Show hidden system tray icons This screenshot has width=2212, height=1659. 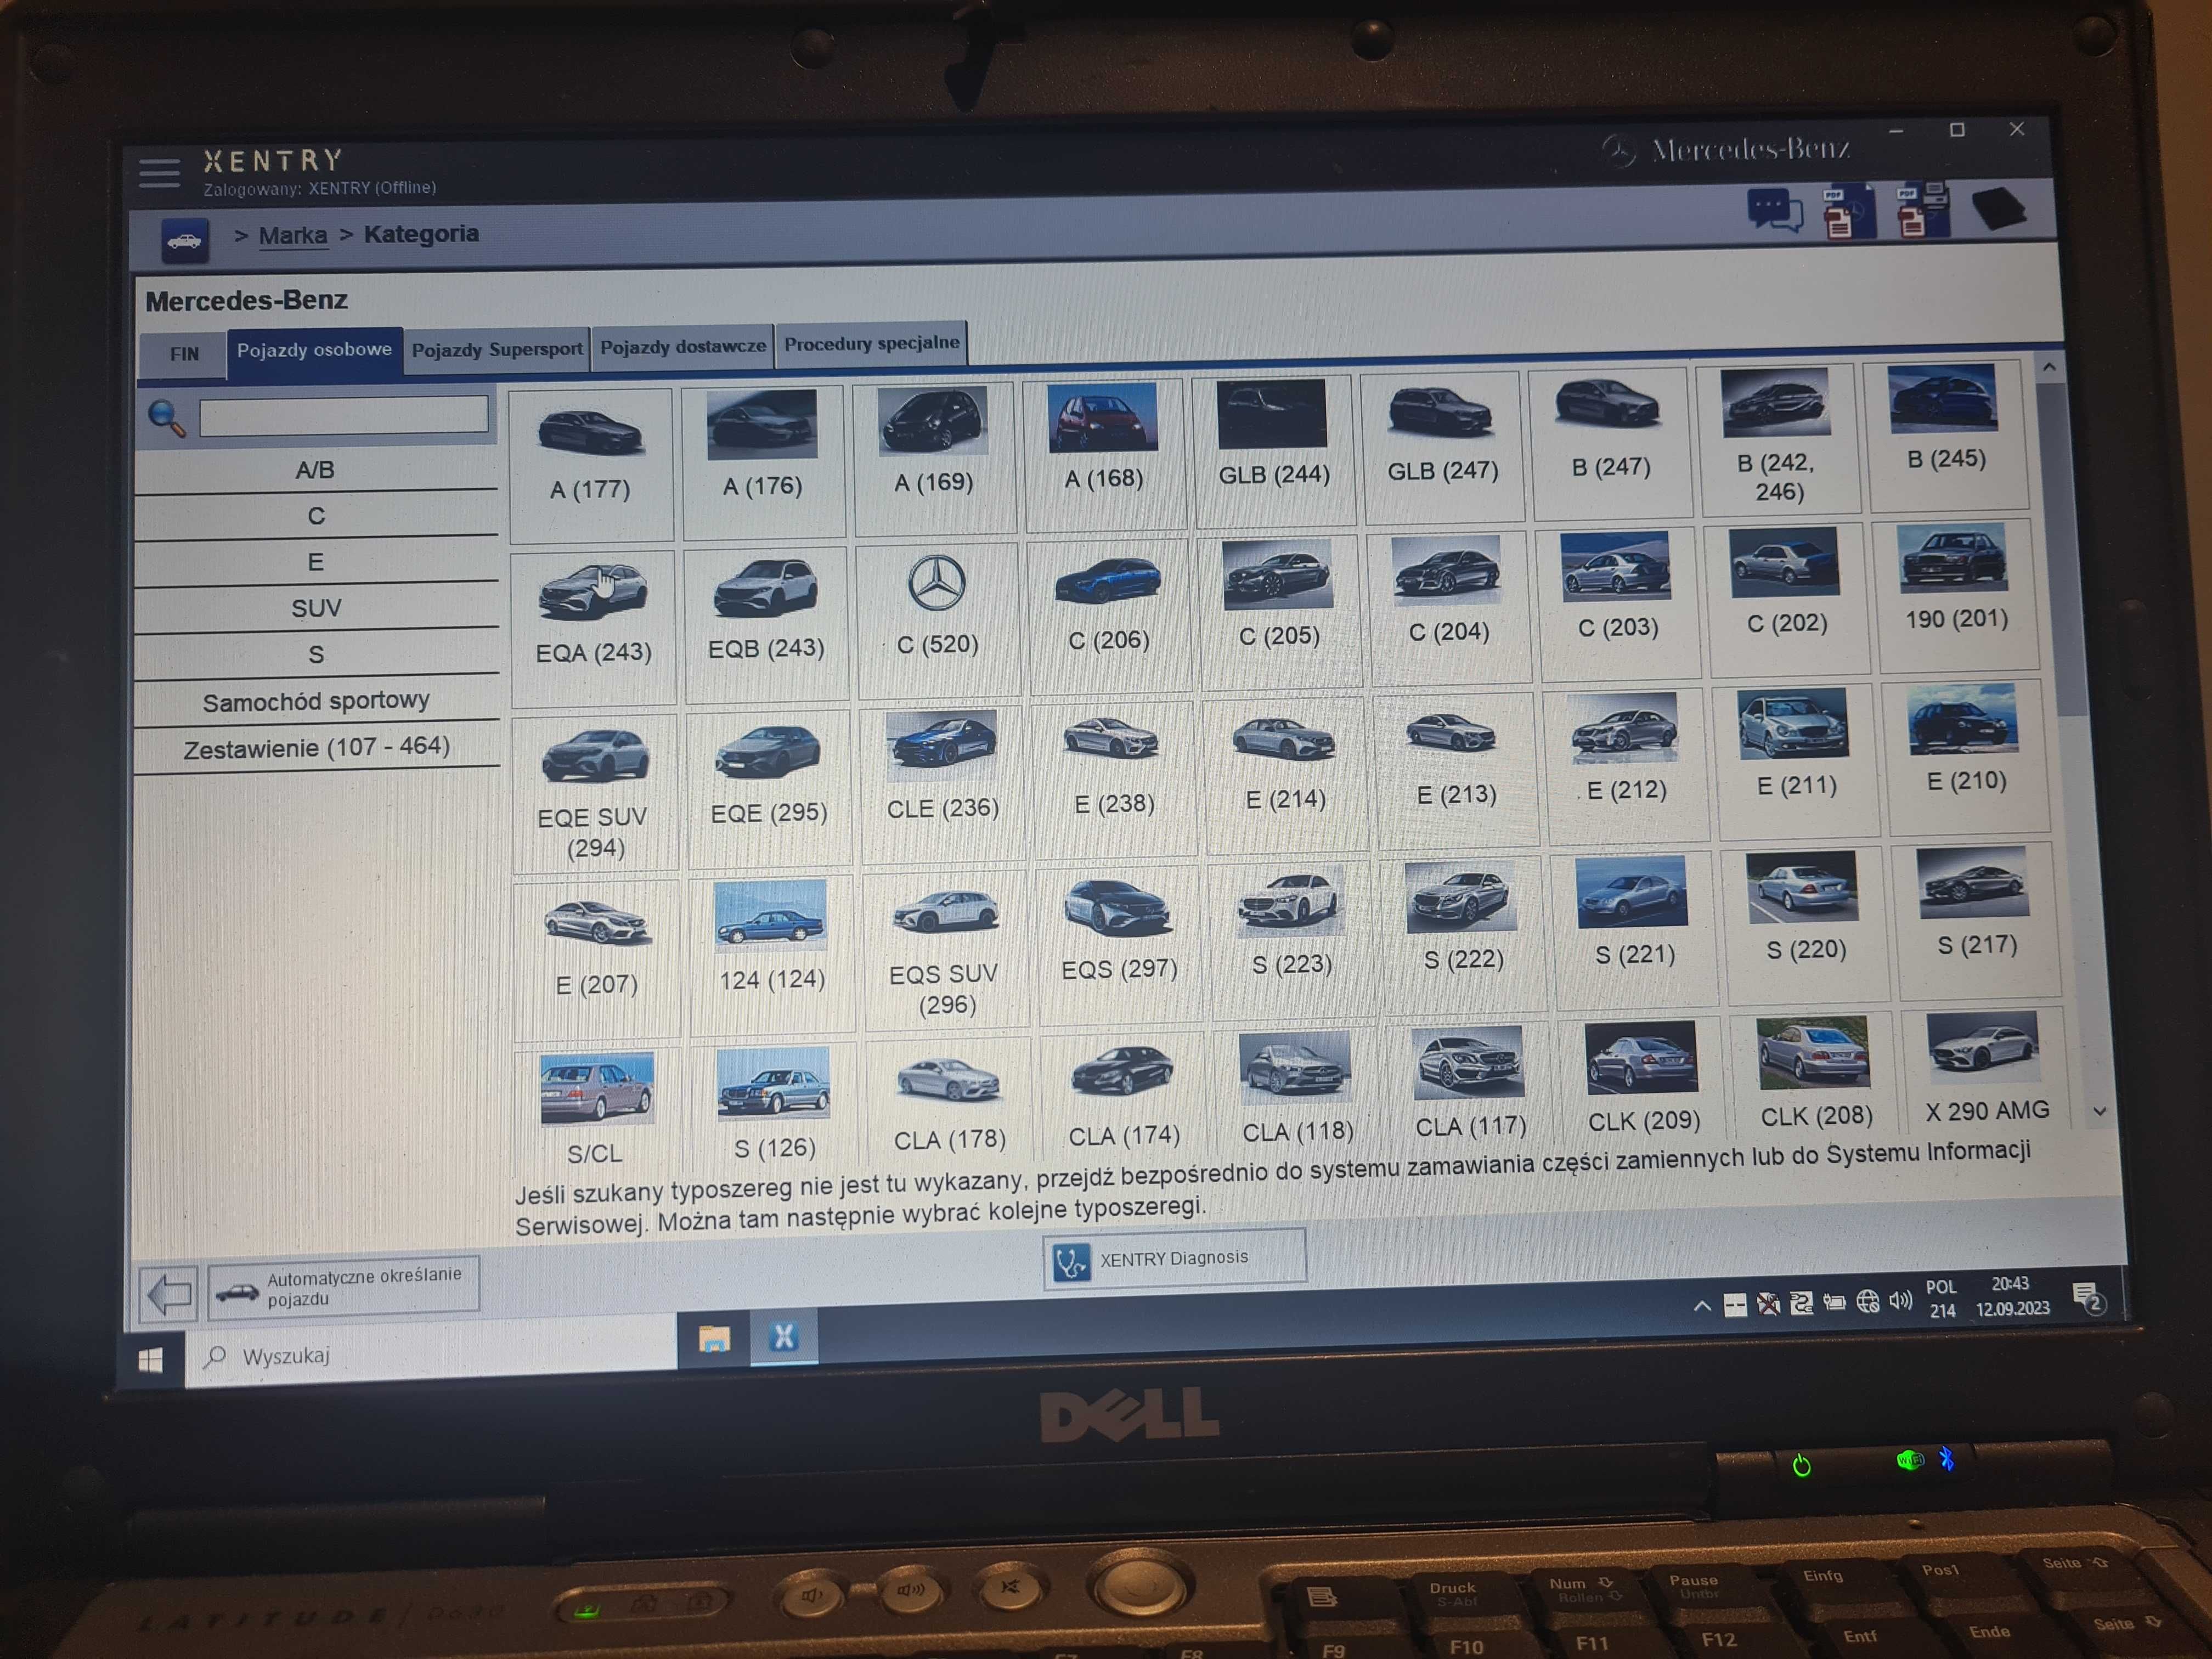[x=1701, y=1306]
